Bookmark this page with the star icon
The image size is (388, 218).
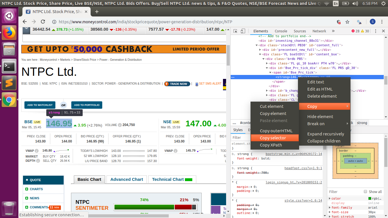click(347, 22)
